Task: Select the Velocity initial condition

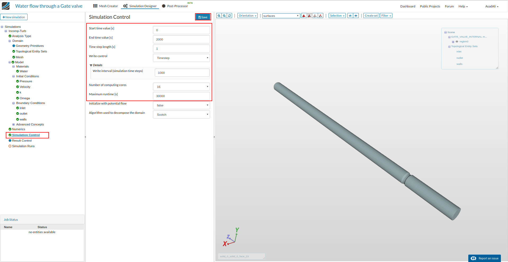Action: pyautogui.click(x=25, y=87)
